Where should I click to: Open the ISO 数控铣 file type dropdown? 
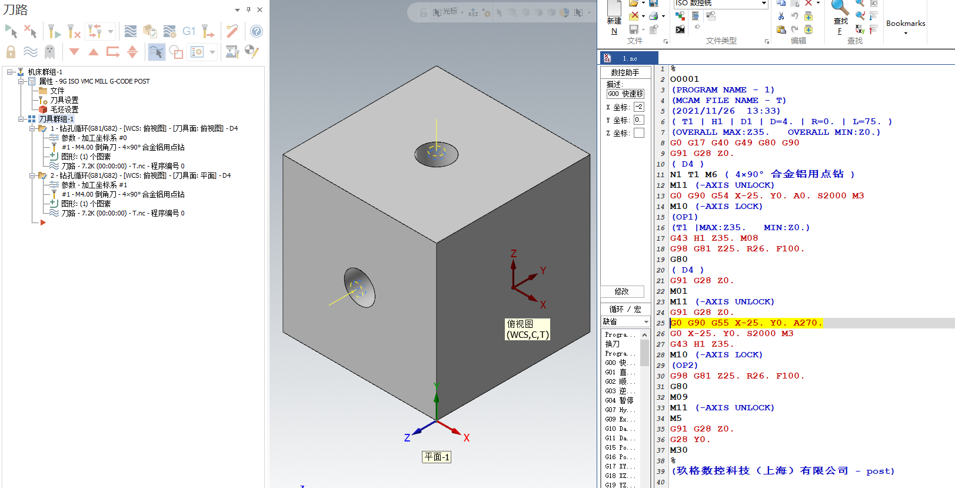click(764, 4)
